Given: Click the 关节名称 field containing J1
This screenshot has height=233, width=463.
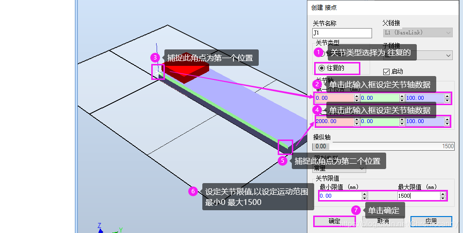Looking at the screenshot, I should click(x=342, y=33).
